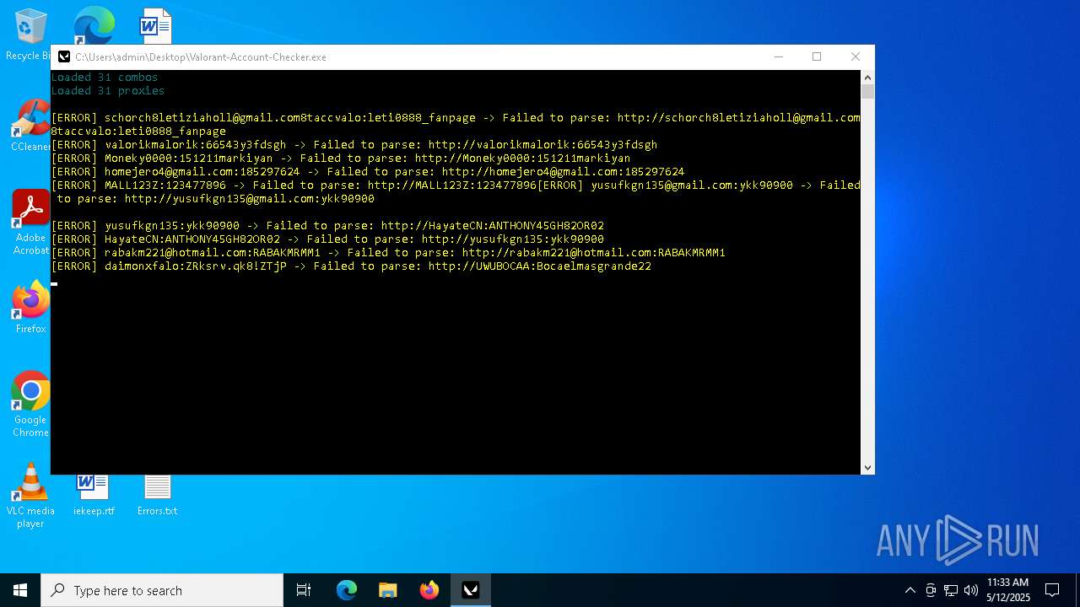Close the Valorant-Account-Checker console window
The width and height of the screenshot is (1080, 607).
click(x=856, y=56)
